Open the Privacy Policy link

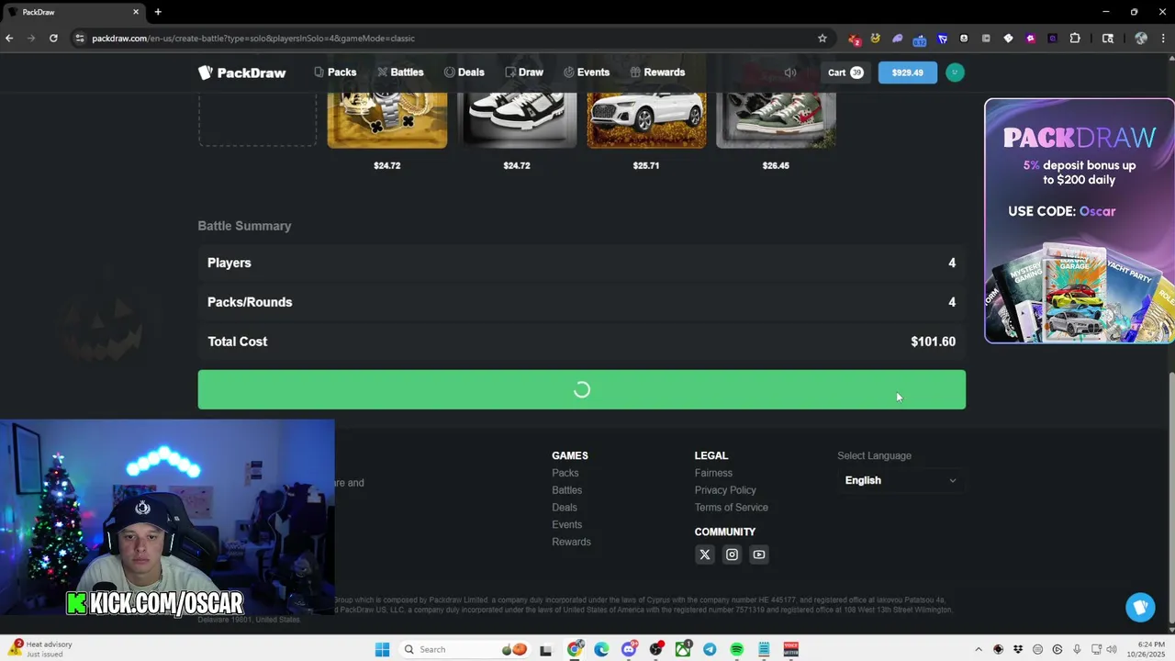pyautogui.click(x=725, y=490)
